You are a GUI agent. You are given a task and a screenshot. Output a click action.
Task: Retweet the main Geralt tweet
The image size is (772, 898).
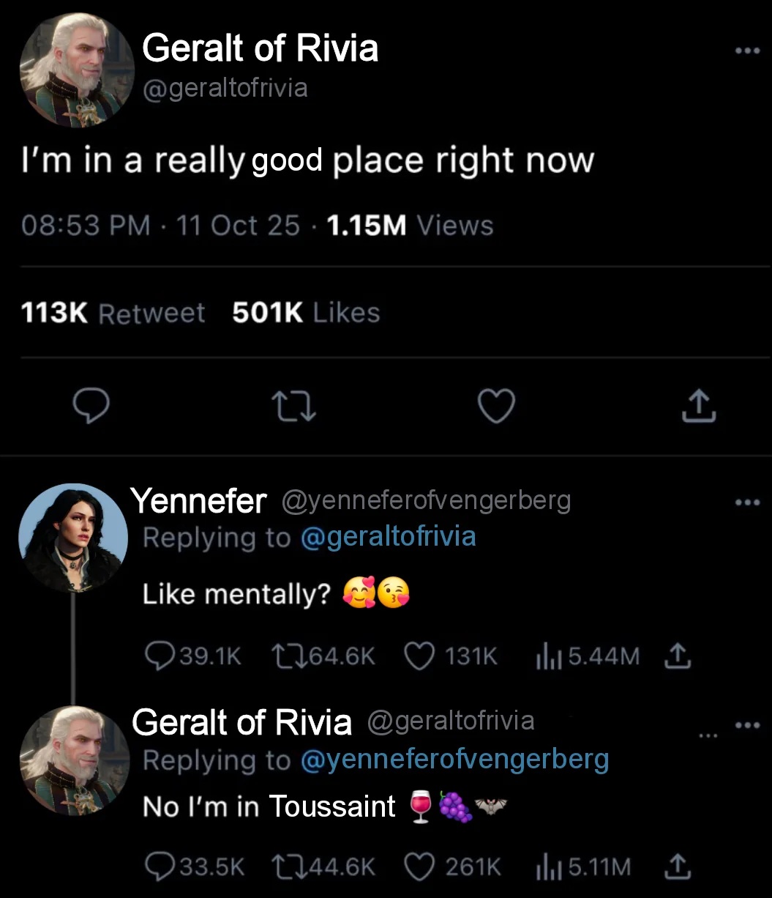click(294, 407)
